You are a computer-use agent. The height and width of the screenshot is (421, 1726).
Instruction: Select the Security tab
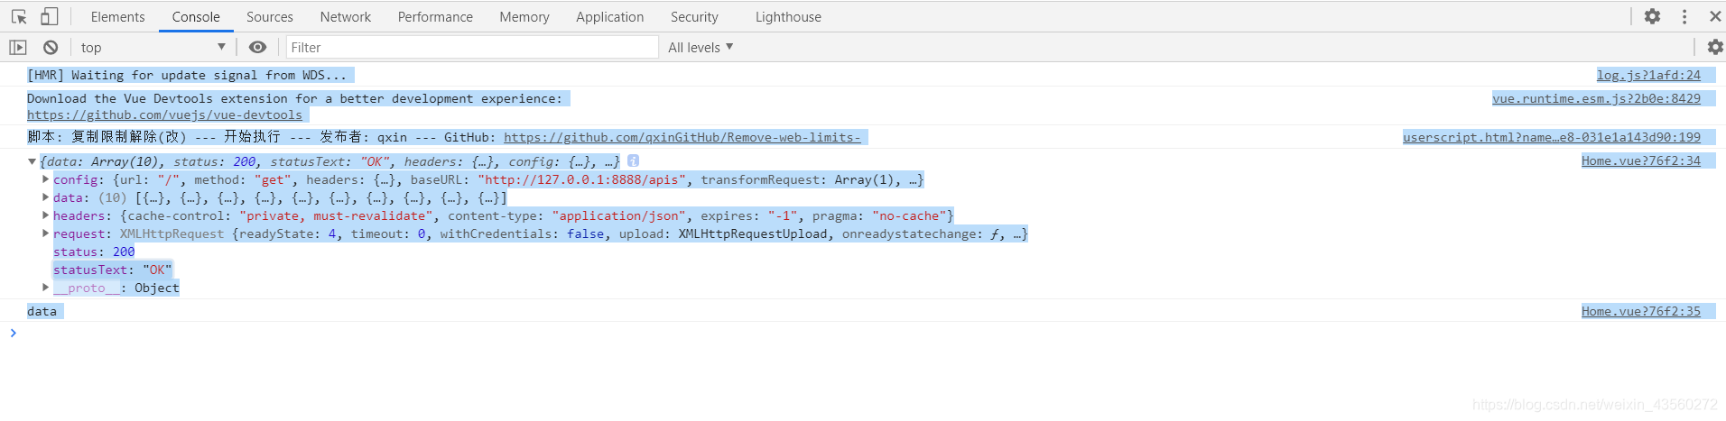tap(694, 16)
